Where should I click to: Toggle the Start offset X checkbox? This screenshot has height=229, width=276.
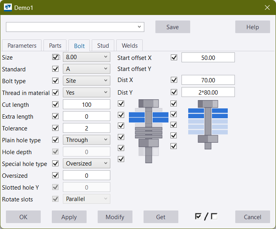click(x=174, y=58)
